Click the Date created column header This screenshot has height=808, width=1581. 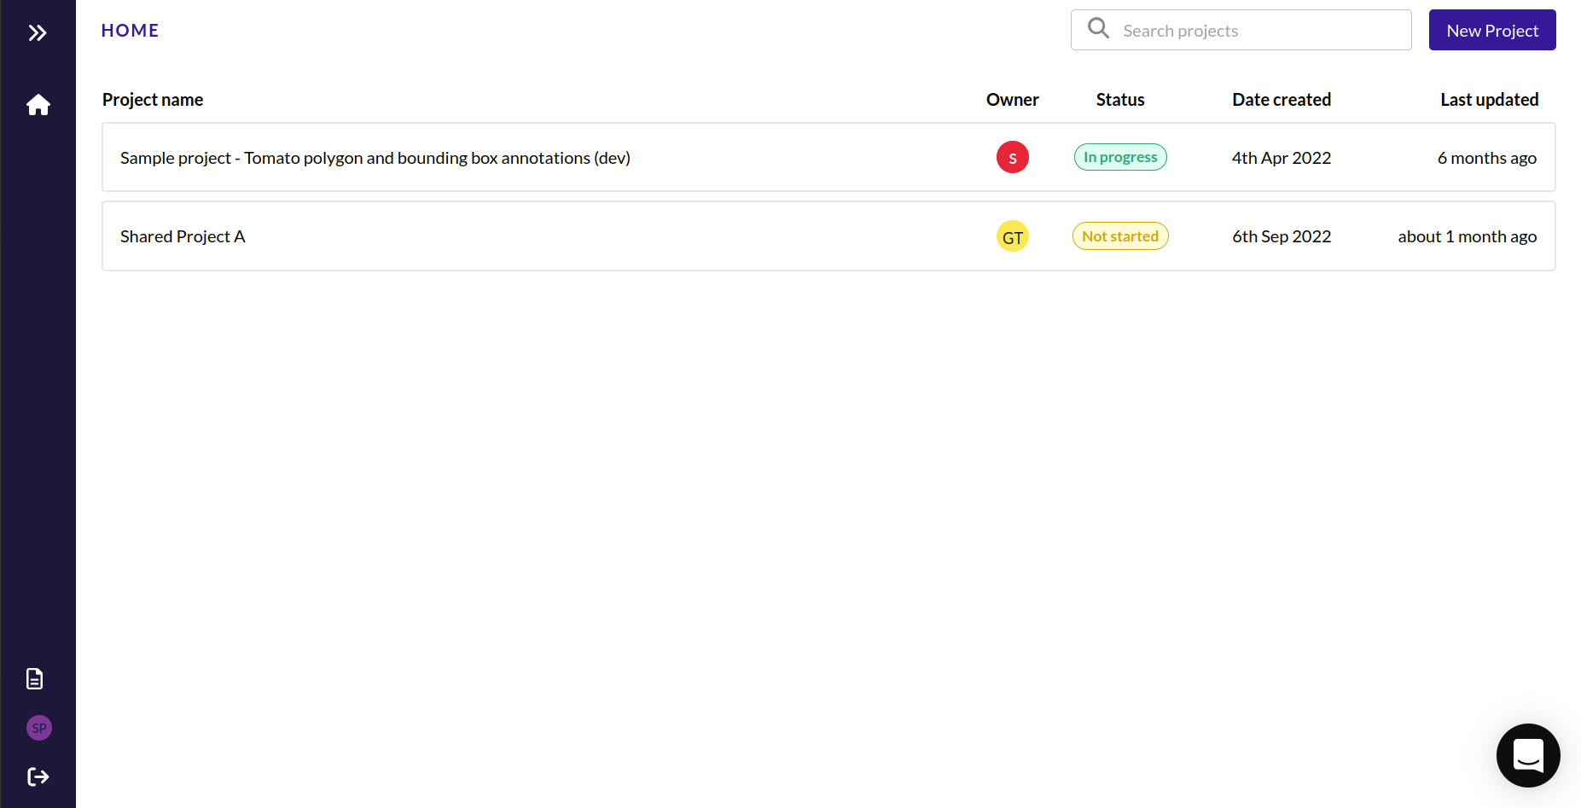(1282, 100)
